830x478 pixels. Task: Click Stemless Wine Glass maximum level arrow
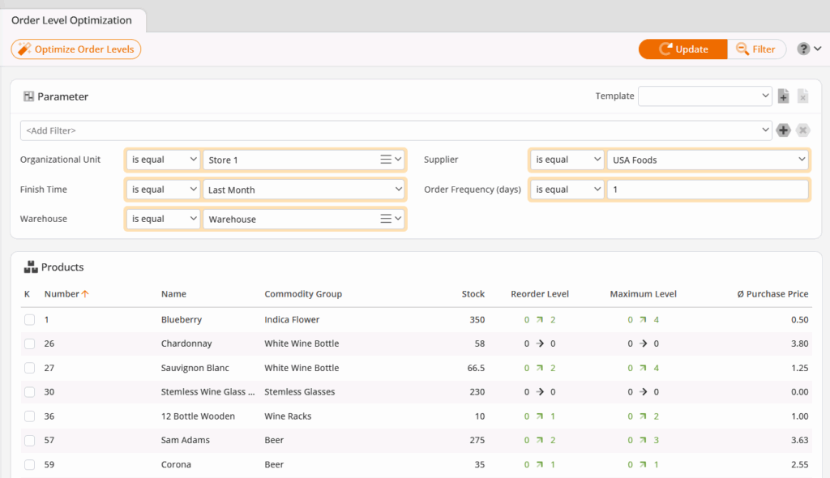click(643, 391)
